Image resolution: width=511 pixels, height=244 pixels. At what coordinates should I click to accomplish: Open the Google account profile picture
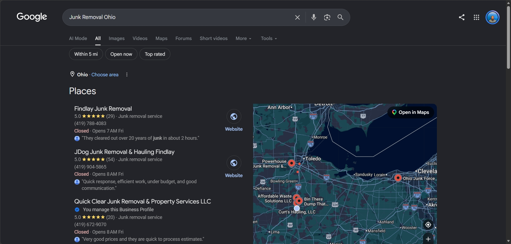pyautogui.click(x=493, y=17)
